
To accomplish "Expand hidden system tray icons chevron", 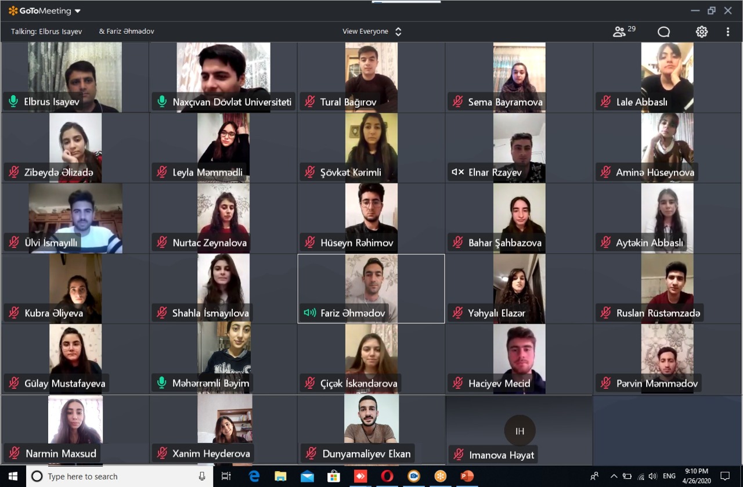I will click(614, 477).
